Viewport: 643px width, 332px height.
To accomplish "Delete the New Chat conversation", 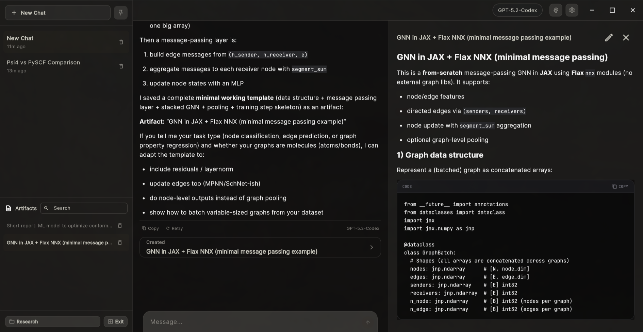I will click(121, 42).
